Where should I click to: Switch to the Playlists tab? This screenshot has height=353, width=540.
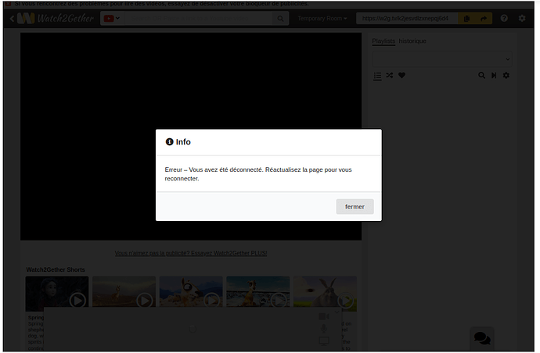pos(383,41)
